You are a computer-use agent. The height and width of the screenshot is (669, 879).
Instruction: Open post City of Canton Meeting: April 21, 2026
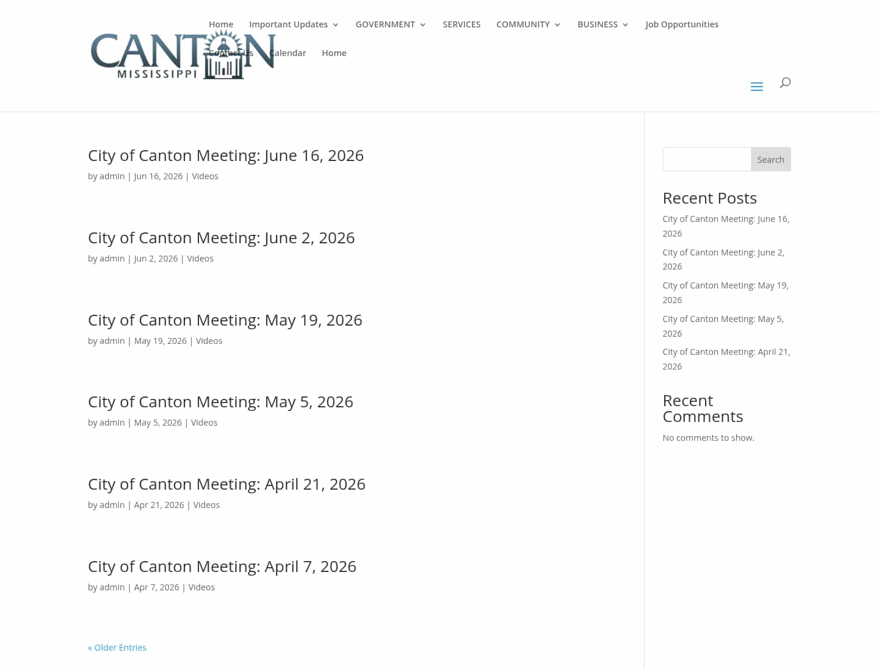(x=226, y=484)
